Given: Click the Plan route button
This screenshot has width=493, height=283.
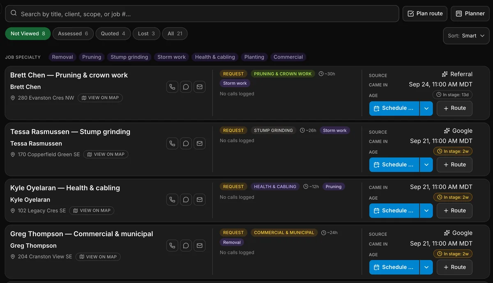Looking at the screenshot, I should point(425,14).
